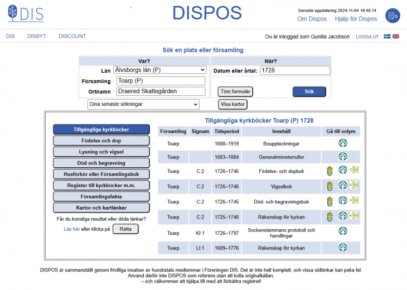Click the 1688–1919 period cell
Image resolution: width=407 pixels, height=290 pixels.
[x=226, y=144]
